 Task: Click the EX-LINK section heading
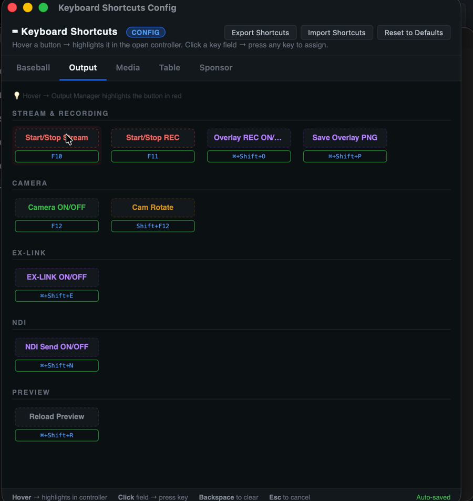pyautogui.click(x=29, y=253)
